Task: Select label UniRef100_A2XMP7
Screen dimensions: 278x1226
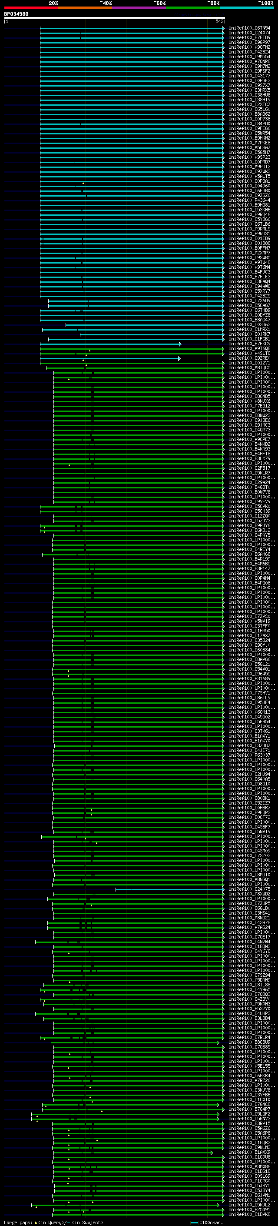Action: (249, 253)
